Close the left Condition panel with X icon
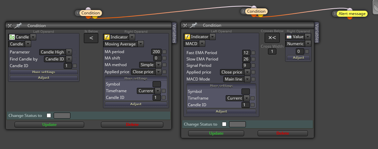Image resolution: width=378 pixels, height=149 pixels. (10, 26)
